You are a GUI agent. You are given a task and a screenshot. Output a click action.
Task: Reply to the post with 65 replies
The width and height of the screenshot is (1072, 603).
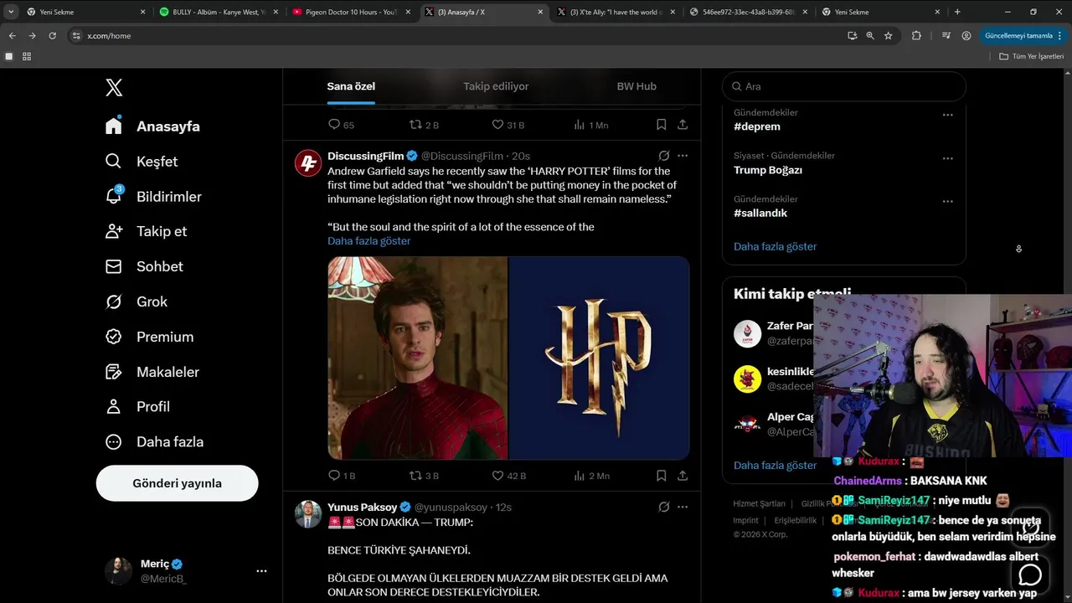[x=342, y=125]
